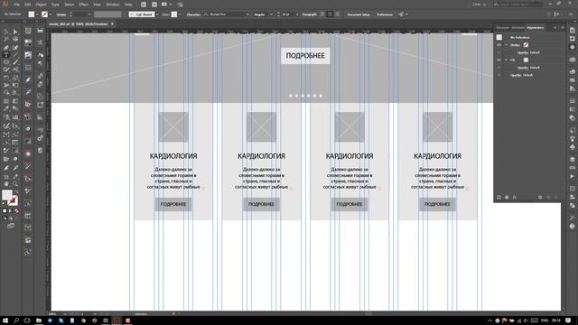Open the Object menu
The height and width of the screenshot is (325, 578).
pos(41,5)
